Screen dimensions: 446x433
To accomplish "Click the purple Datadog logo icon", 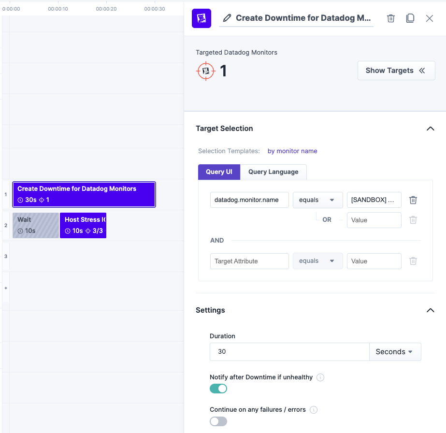I will pyautogui.click(x=201, y=18).
